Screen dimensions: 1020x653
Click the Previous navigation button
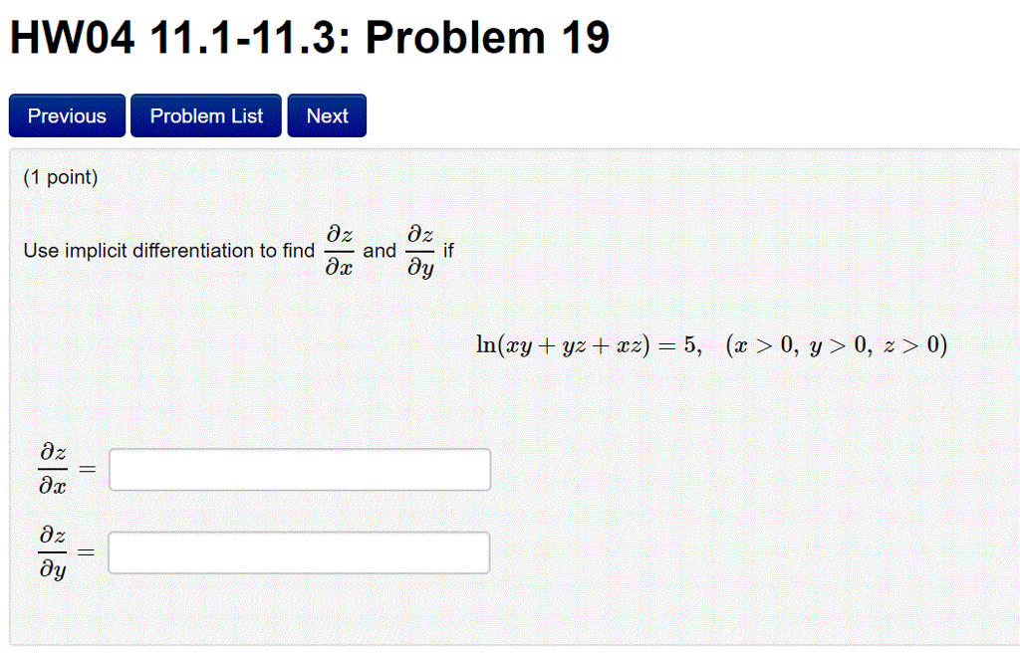(x=66, y=115)
